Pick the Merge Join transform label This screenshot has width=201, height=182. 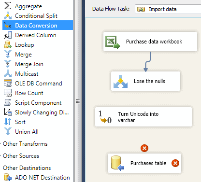[29, 64]
